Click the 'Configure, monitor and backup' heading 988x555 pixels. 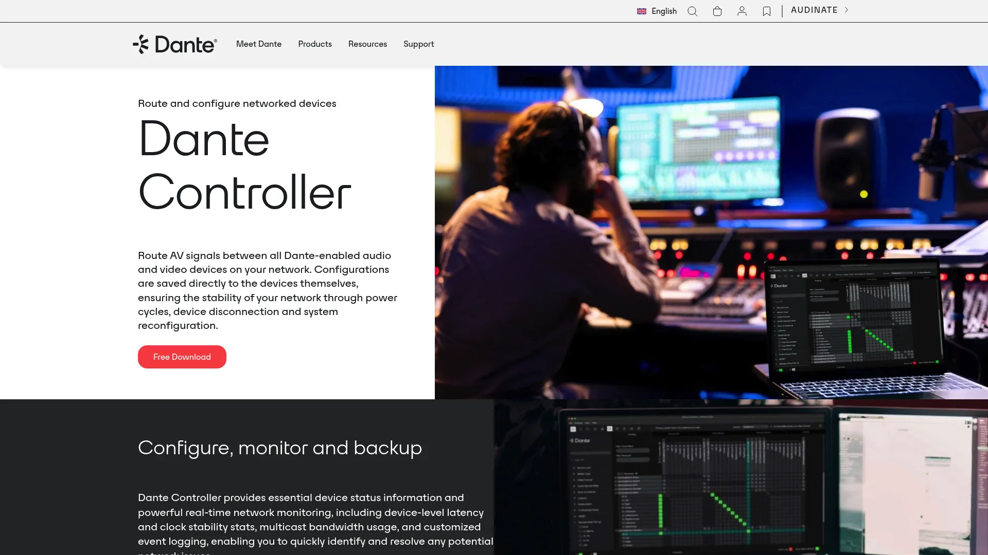[x=280, y=448]
